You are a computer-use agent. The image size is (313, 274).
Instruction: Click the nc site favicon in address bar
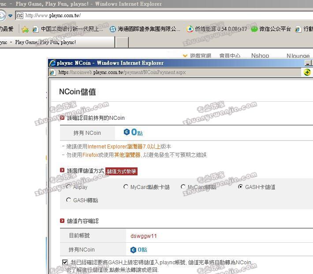(x=19, y=15)
